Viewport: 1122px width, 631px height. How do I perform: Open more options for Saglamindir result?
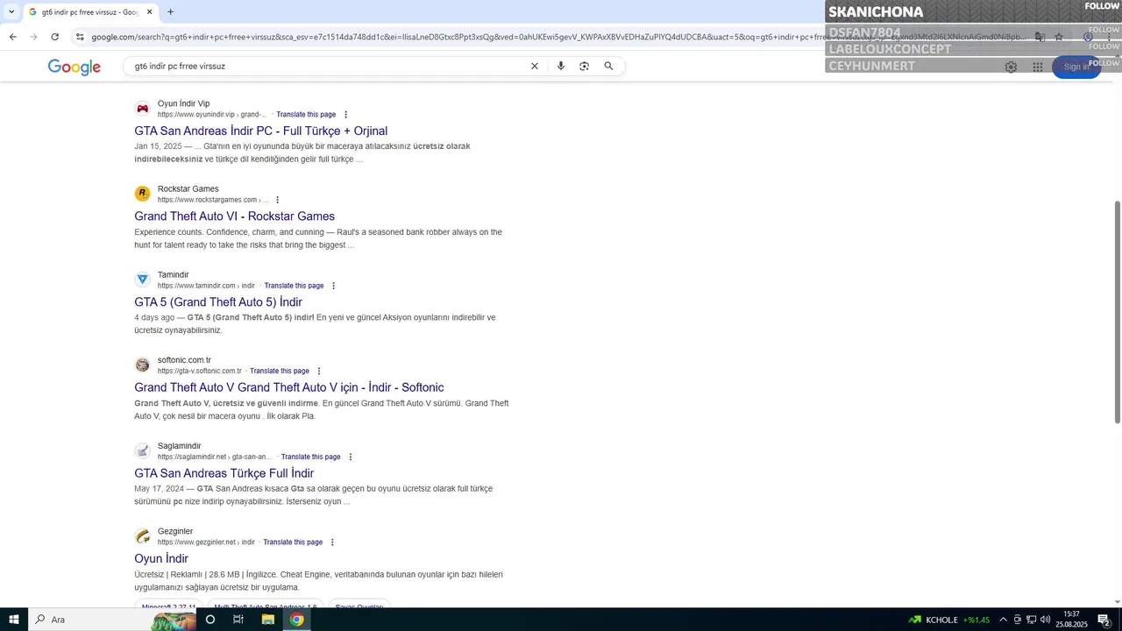[351, 457]
